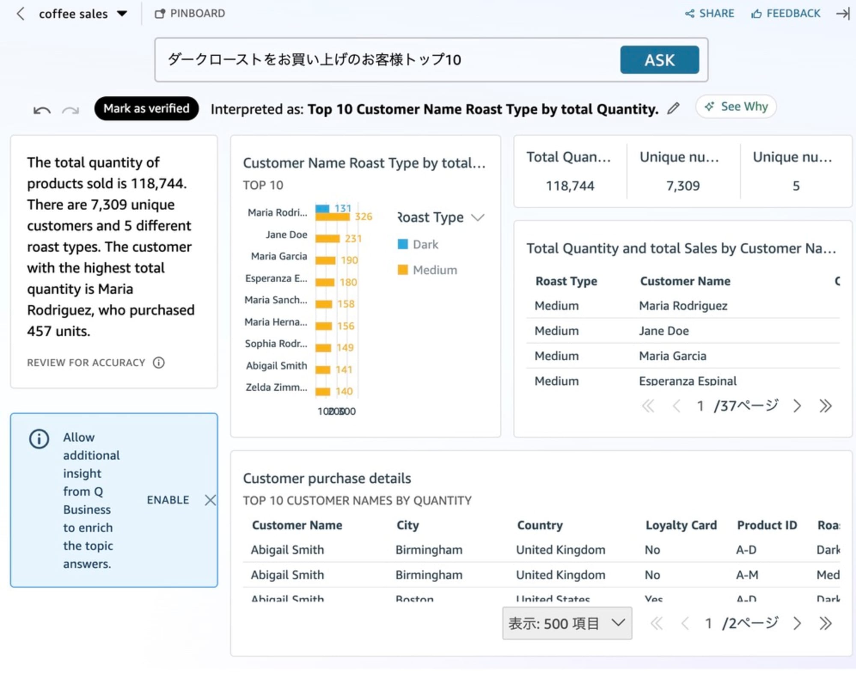The height and width of the screenshot is (677, 856).
Task: Click the unique count value 7,309
Action: pos(683,186)
